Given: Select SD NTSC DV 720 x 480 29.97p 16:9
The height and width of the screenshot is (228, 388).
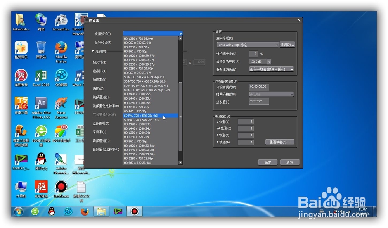Looking at the screenshot, I should click(151, 90).
